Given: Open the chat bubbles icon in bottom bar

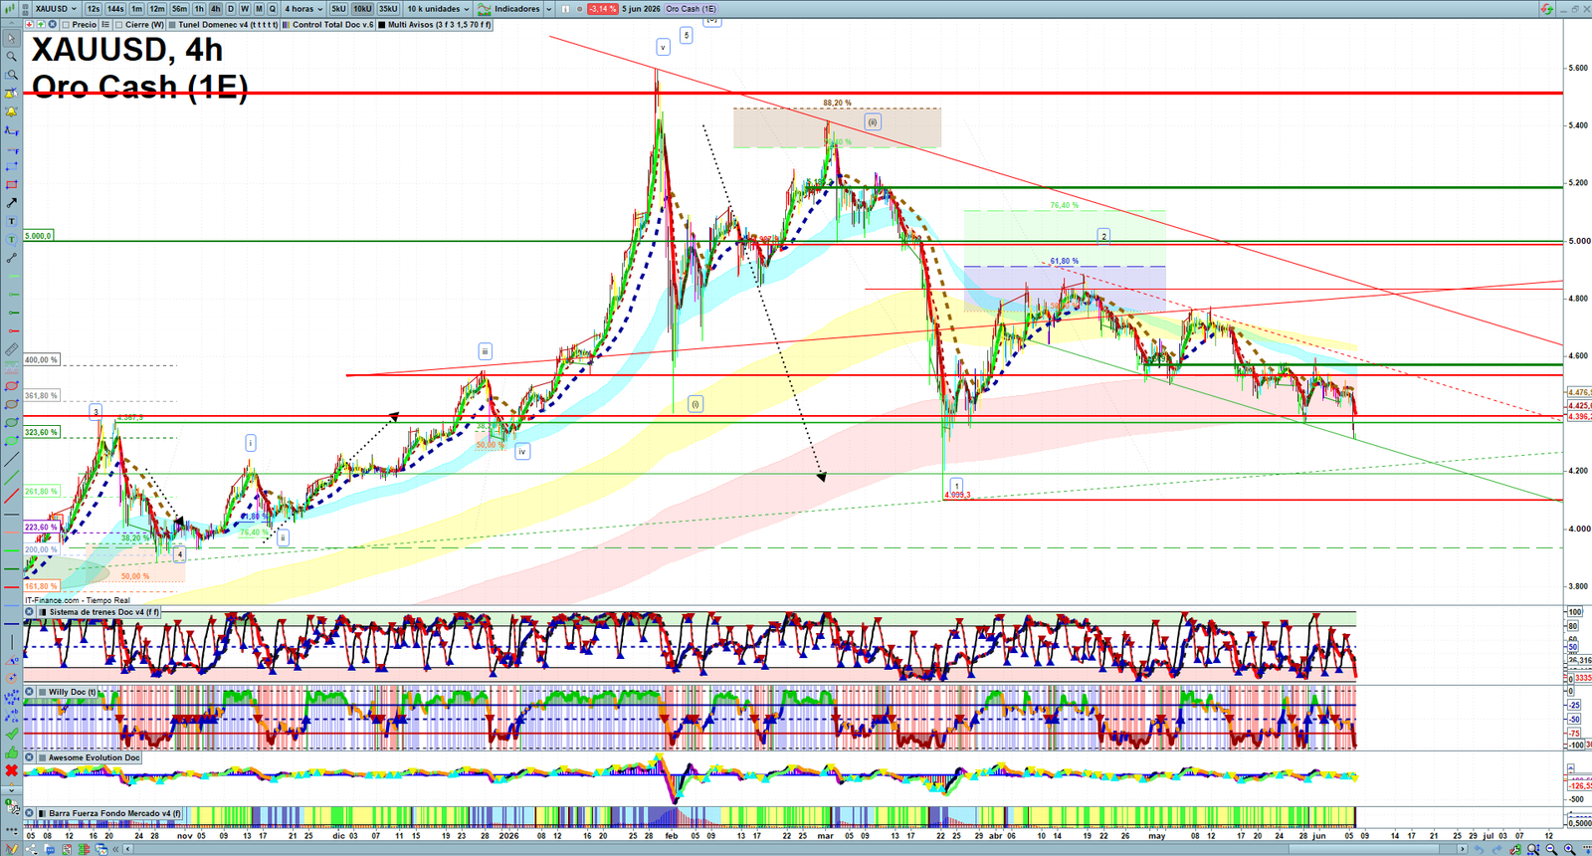Looking at the screenshot, I should point(49,849).
